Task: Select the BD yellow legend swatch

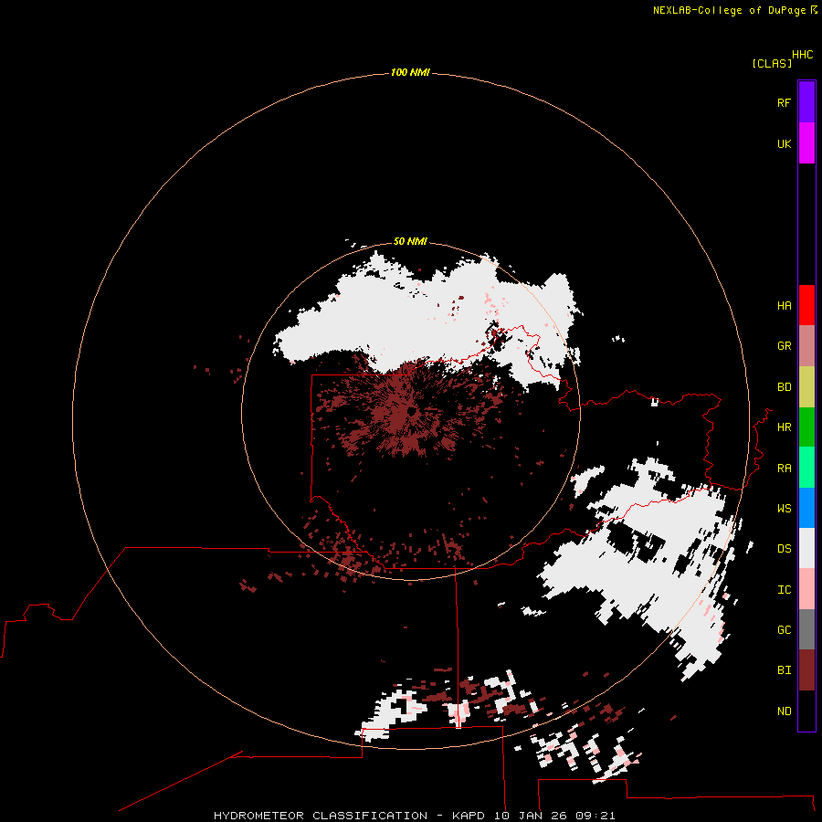Action: coord(806,387)
